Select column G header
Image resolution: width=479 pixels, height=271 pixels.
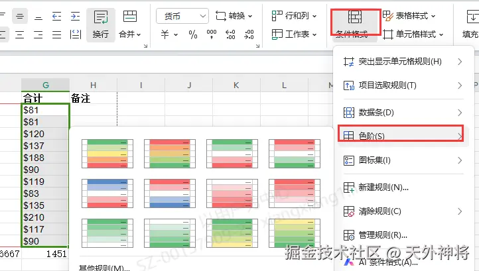[46, 85]
